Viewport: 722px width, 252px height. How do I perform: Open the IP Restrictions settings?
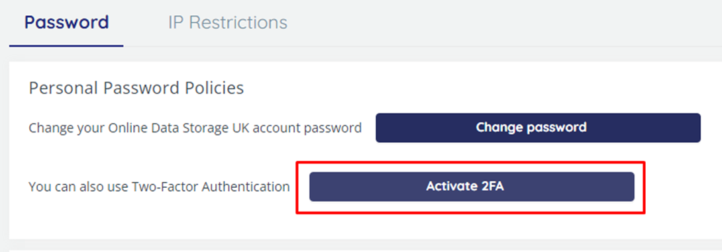(227, 22)
